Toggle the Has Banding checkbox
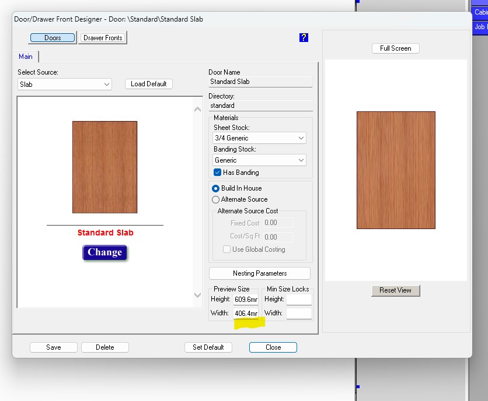Viewport: 488px width, 401px height. click(217, 173)
